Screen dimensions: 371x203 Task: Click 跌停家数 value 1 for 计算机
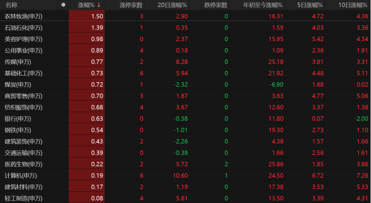[226, 175]
